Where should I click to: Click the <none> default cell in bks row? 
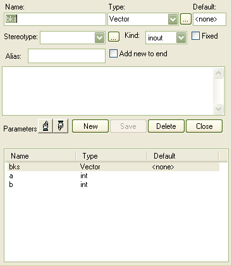tap(163, 167)
